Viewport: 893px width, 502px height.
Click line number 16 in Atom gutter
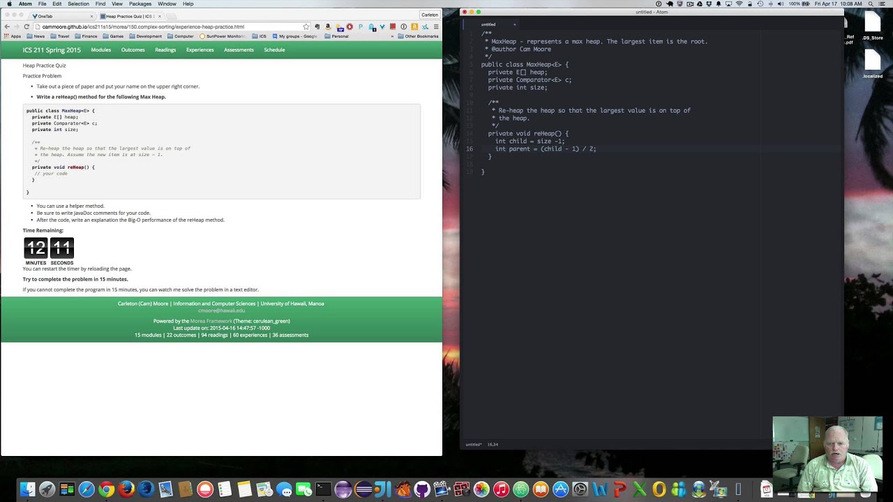point(470,149)
